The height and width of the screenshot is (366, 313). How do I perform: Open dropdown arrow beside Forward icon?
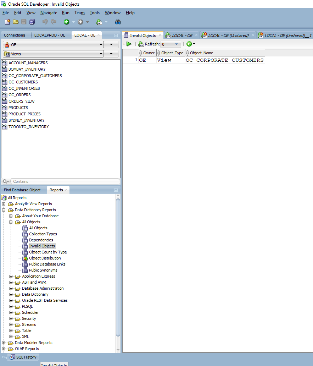tap(88, 22)
